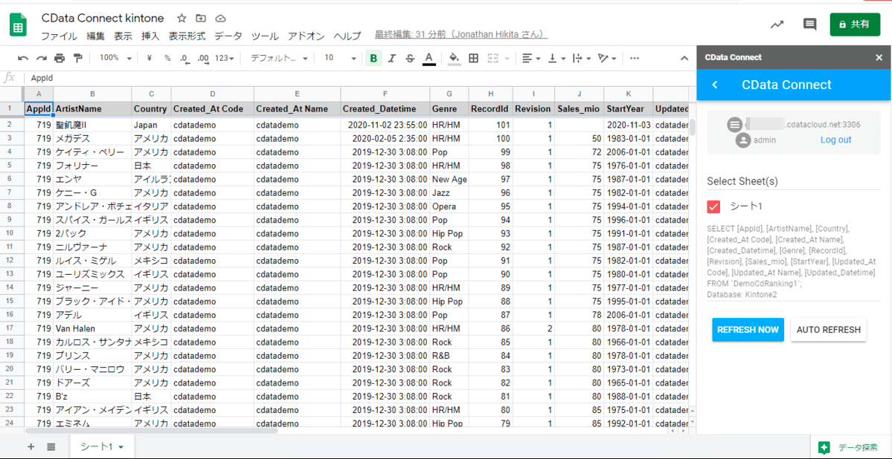This screenshot has height=459, width=892.
Task: Click the merge cells icon
Action: [492, 58]
